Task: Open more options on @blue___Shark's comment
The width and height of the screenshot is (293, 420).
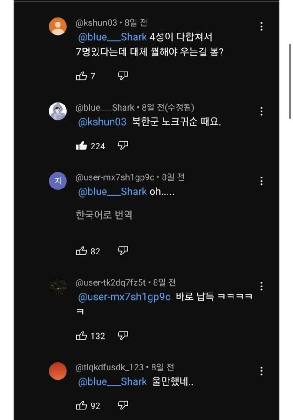Action: (x=261, y=111)
